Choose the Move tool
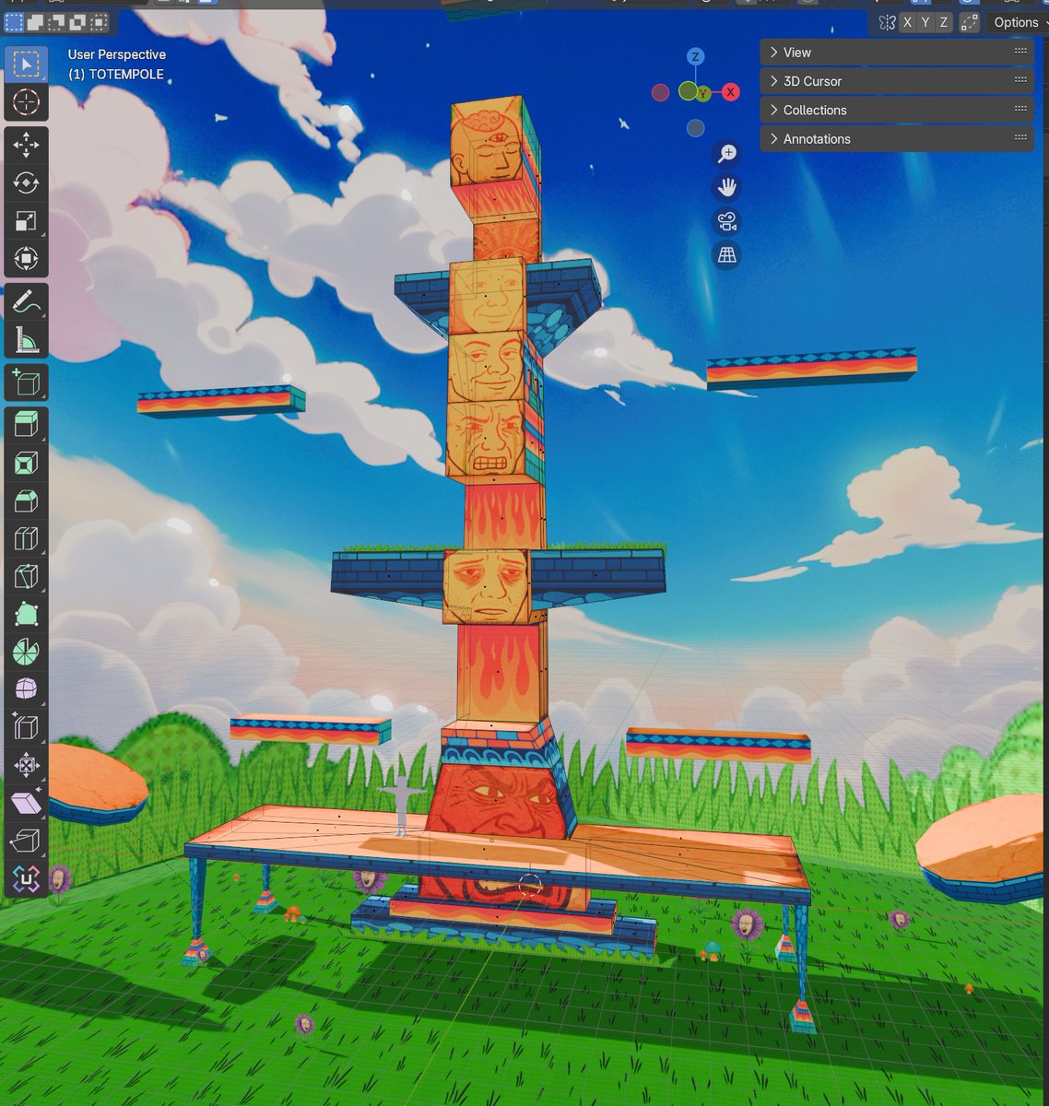The width and height of the screenshot is (1049, 1106). click(x=26, y=145)
